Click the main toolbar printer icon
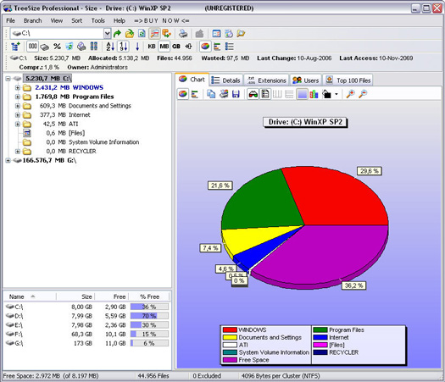 click(183, 34)
